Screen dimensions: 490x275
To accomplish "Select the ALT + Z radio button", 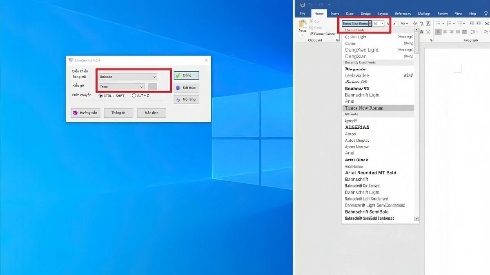I will click(x=134, y=95).
